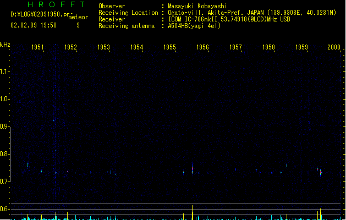346x220 pixels.
Task: Click observer name Masayuki Kobayashi
Action: pyautogui.click(x=197, y=6)
